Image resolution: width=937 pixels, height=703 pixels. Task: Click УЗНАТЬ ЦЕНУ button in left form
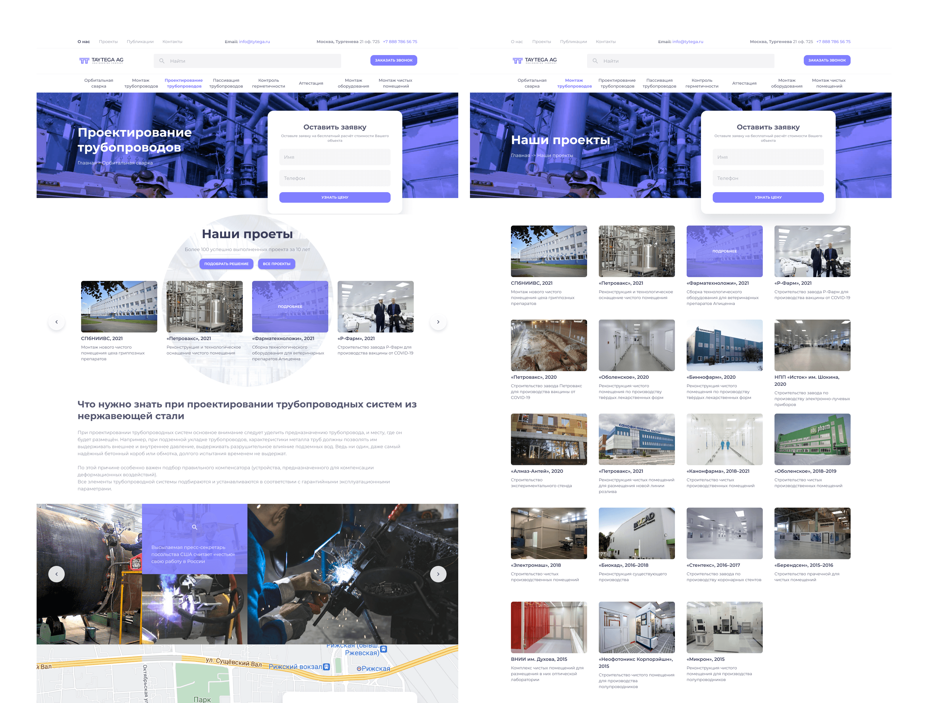tap(335, 197)
